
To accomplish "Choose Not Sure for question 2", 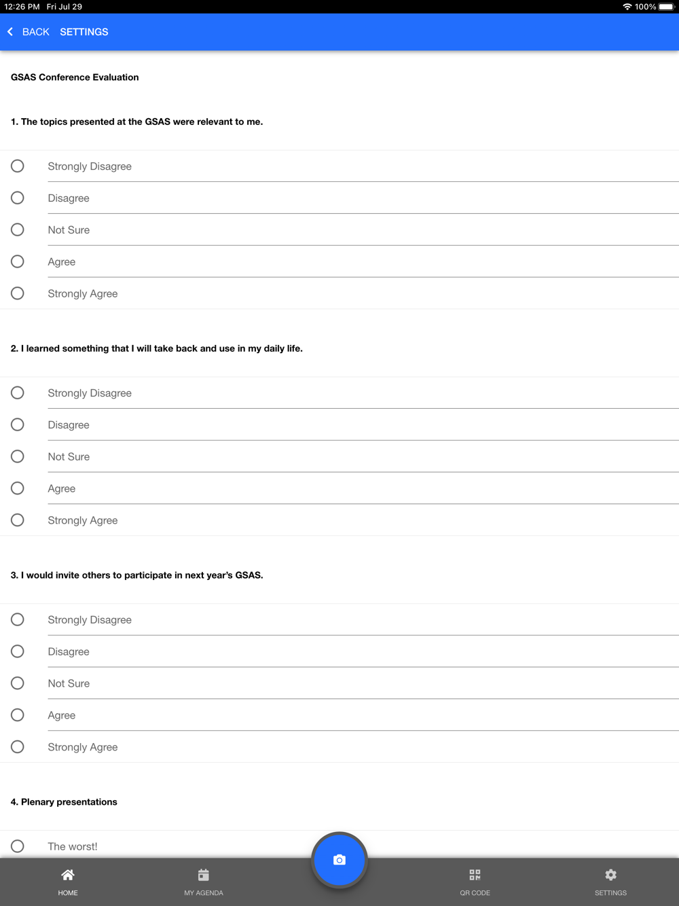I will click(18, 456).
